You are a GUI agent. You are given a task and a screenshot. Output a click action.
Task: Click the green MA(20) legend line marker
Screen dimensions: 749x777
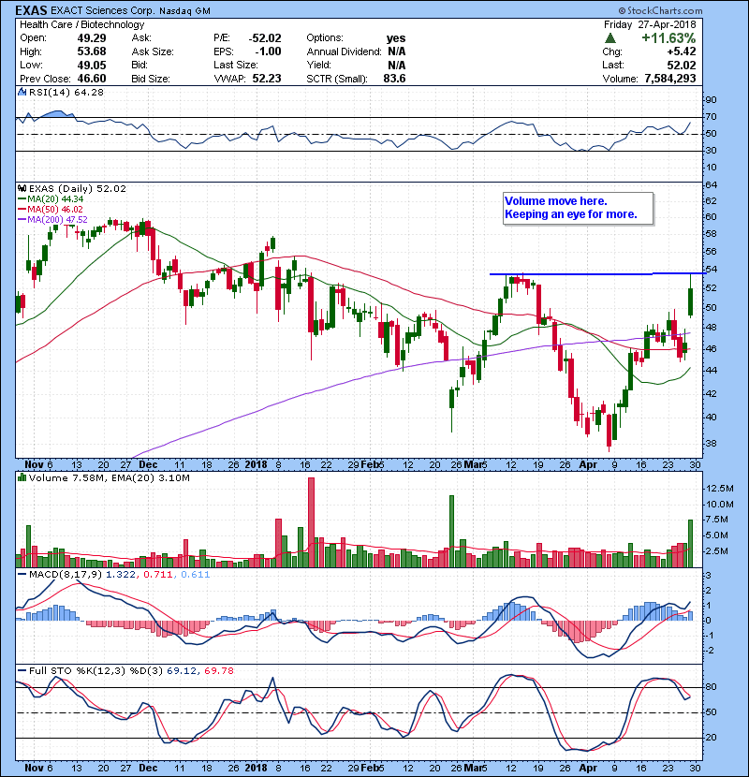point(22,199)
